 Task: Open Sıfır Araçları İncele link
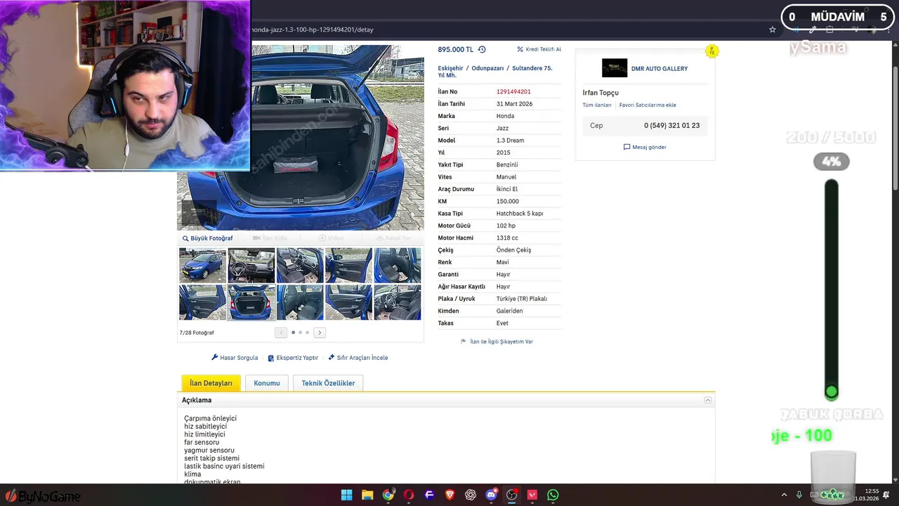click(x=358, y=358)
